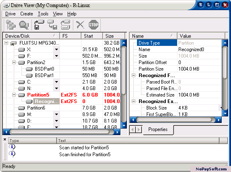Image resolution: width=231 pixels, height=172 pixels.
Task: Click the Scan toolbar icon
Action: click(24, 25)
